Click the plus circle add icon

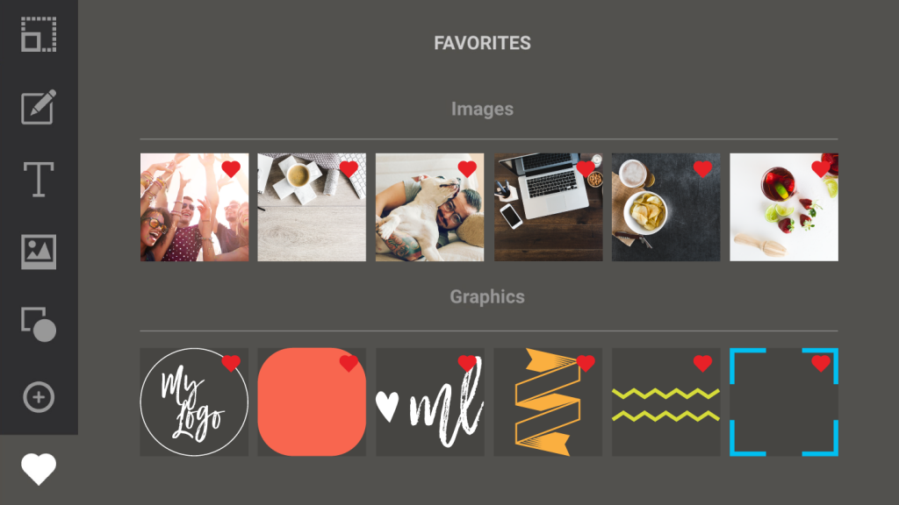click(x=39, y=397)
